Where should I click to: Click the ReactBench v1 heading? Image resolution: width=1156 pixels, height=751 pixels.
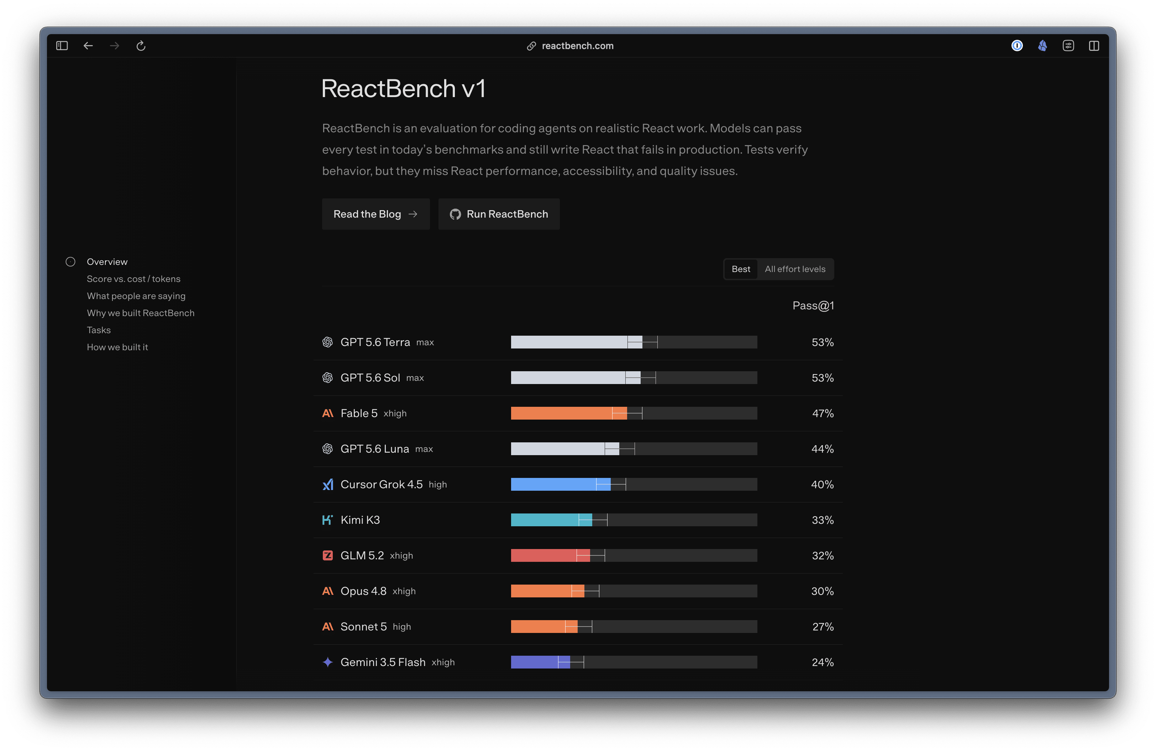[403, 88]
